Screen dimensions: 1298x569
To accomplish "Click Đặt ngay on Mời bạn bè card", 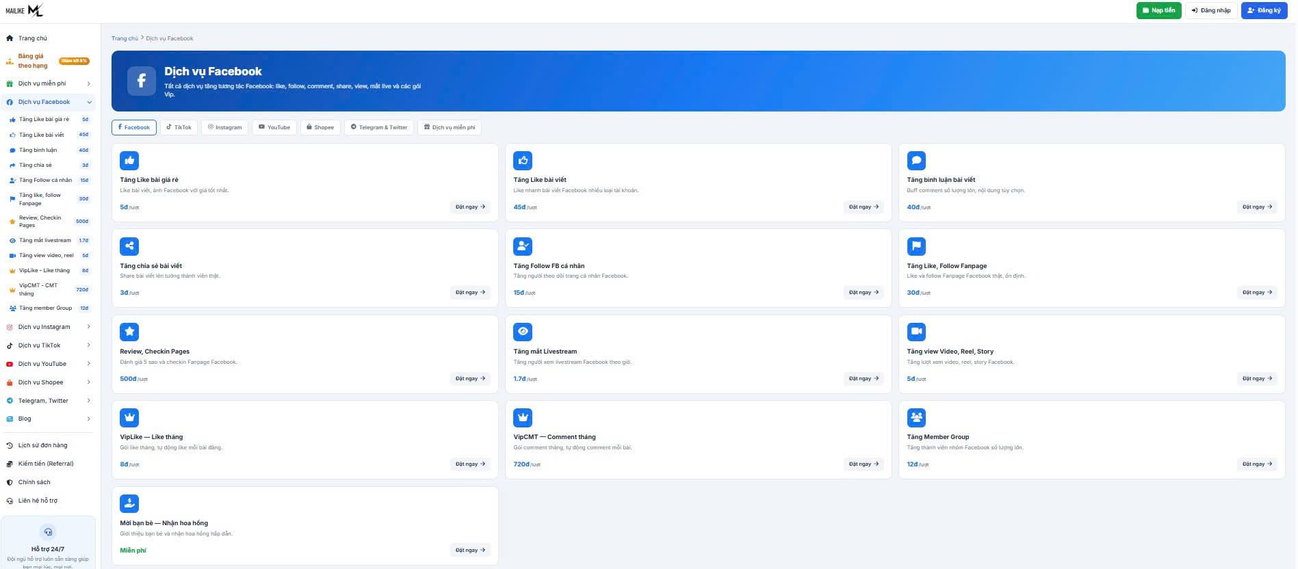I will (x=471, y=550).
